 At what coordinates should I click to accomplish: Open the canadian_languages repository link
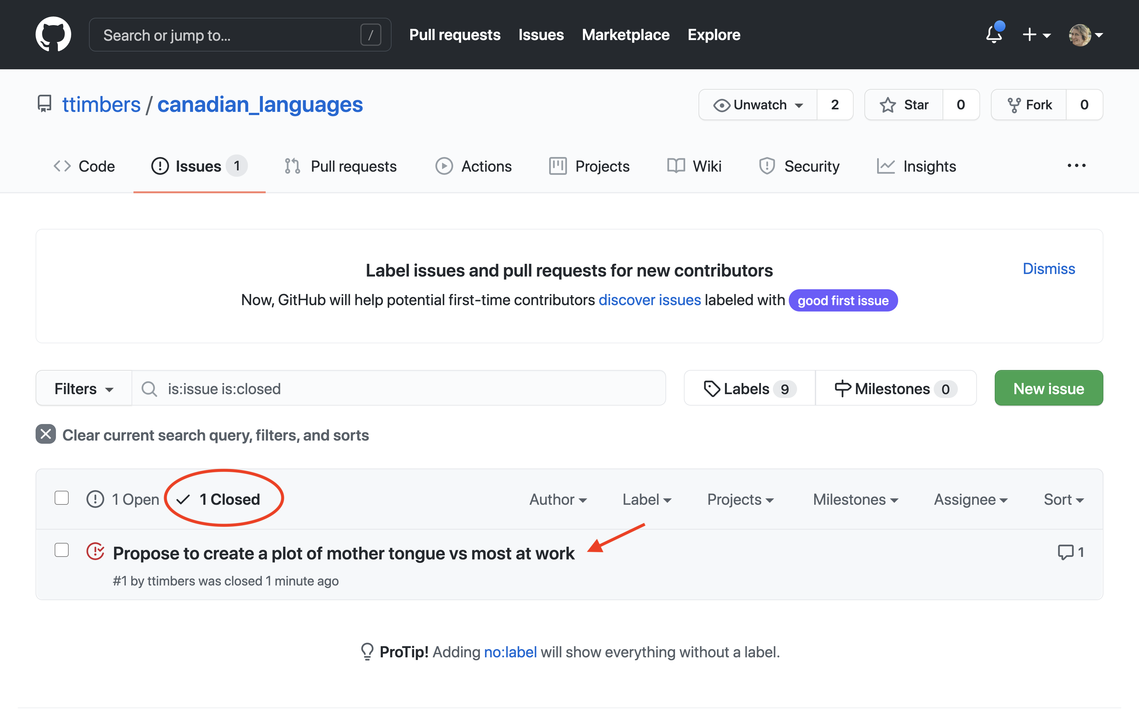click(x=260, y=105)
